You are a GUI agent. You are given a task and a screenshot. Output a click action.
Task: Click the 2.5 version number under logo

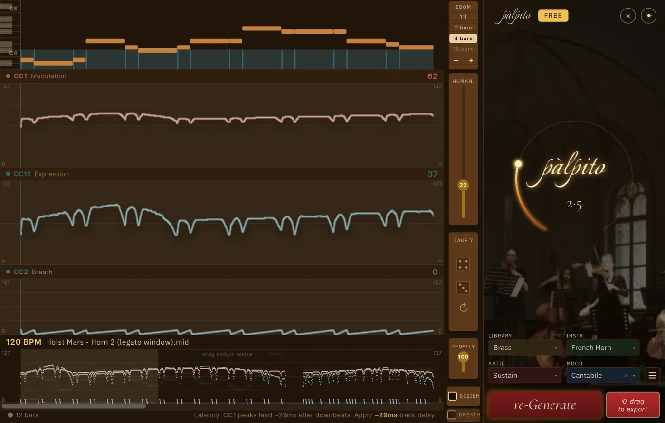pos(574,205)
